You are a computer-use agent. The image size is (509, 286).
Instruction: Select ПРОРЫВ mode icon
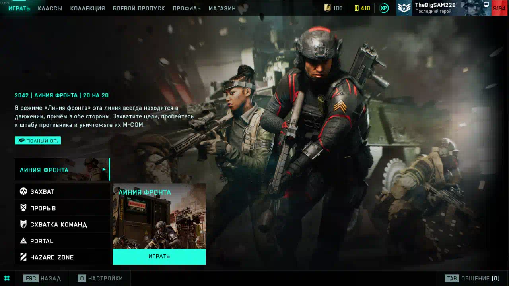[23, 208]
